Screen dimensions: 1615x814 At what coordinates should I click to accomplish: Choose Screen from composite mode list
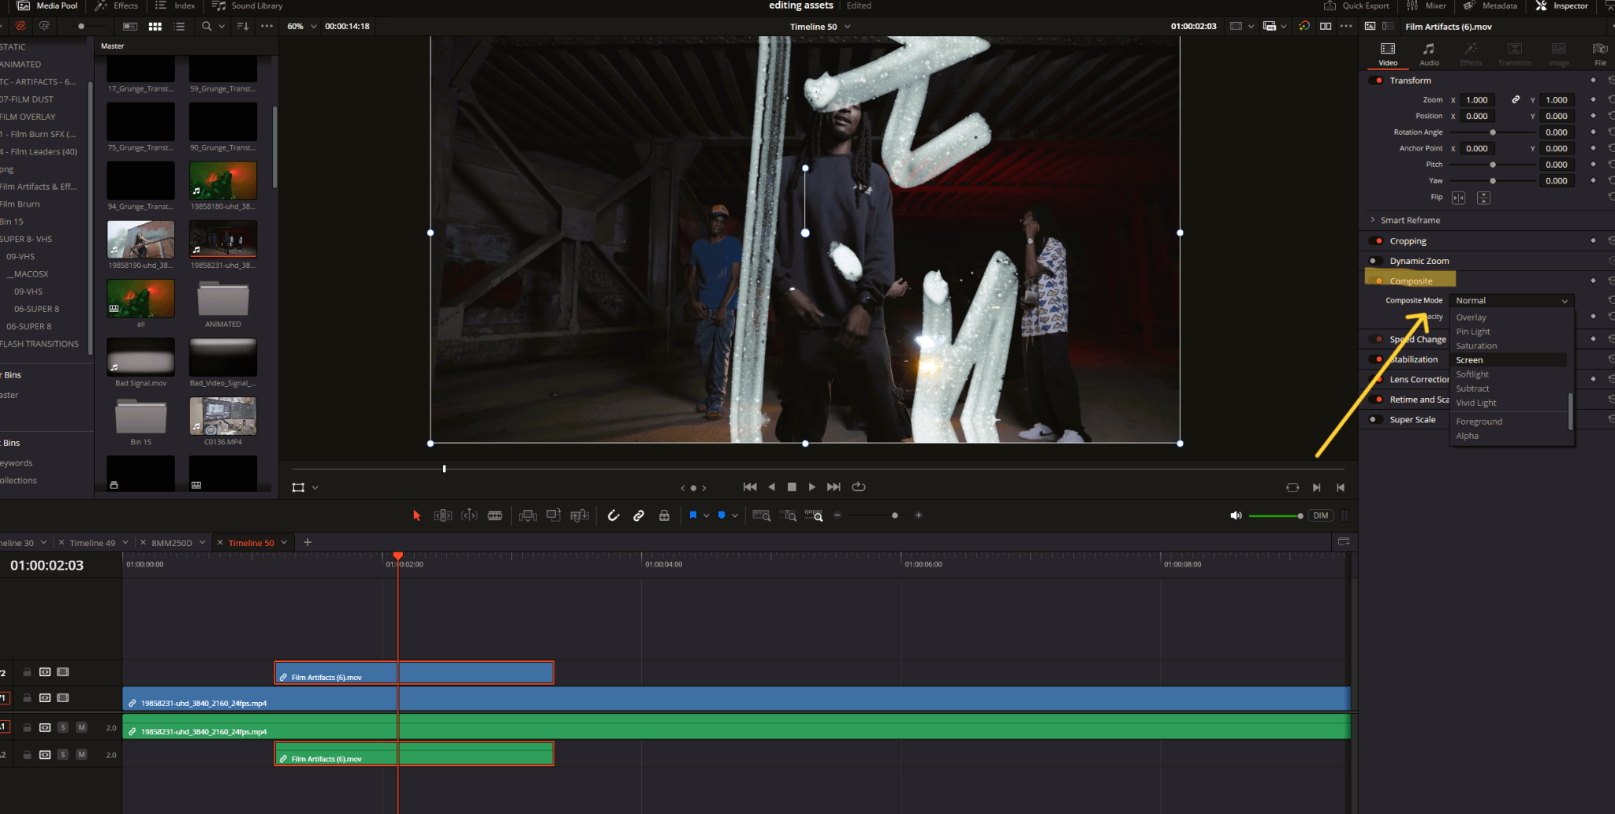(1469, 360)
